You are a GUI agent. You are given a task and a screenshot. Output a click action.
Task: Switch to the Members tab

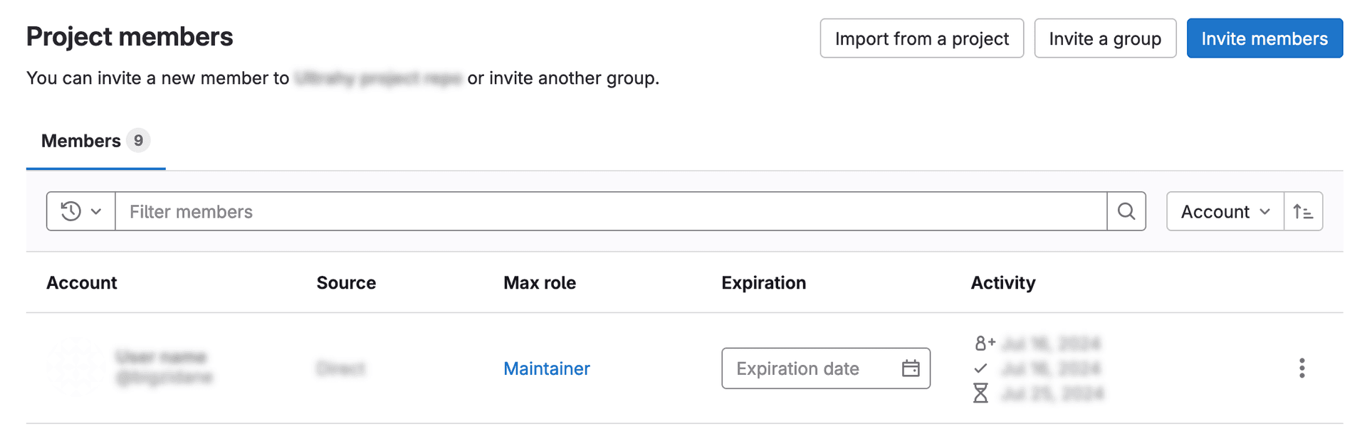[x=95, y=141]
